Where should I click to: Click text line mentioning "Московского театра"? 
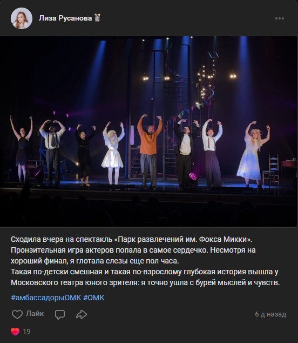point(145,282)
